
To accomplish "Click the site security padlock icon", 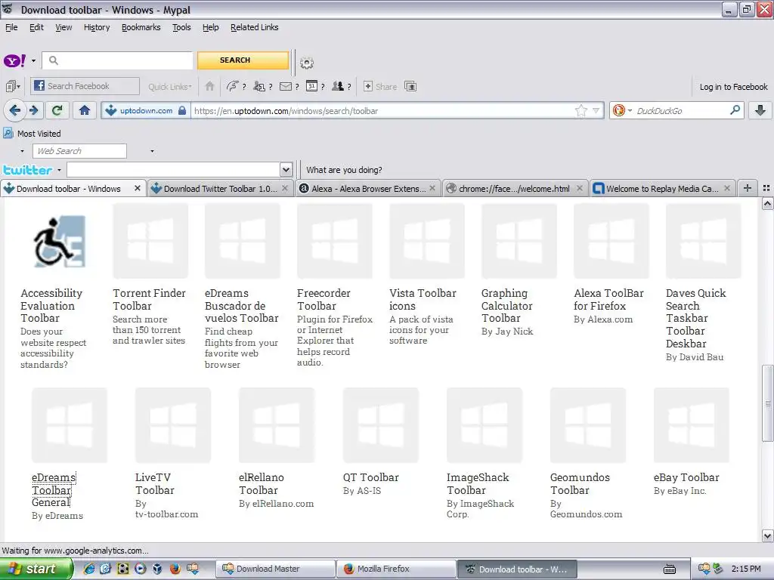I will (x=182, y=110).
